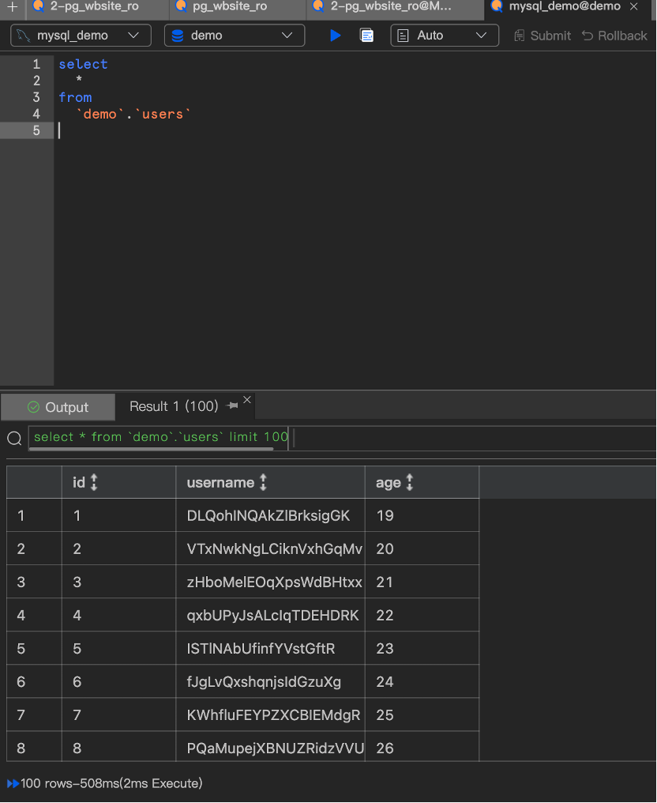Viewport: 657px width, 803px height.
Task: Click the format SQL icon in toolbar
Action: point(366,36)
